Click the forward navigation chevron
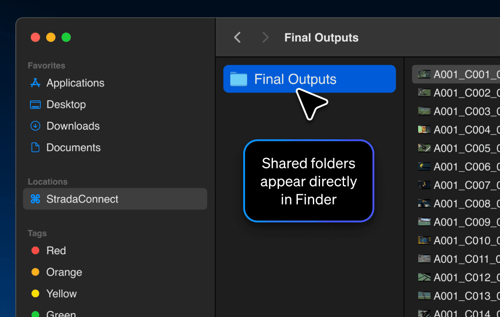This screenshot has height=317, width=500. pos(265,37)
